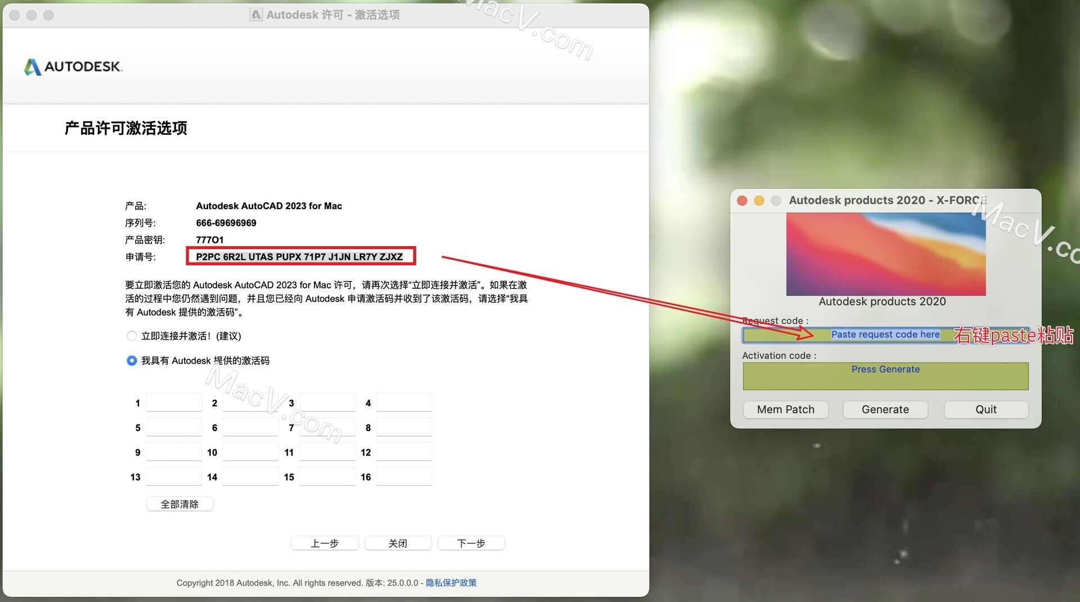Screen dimensions: 1080x602
Task: Go back with the 上一步 button
Action: (x=325, y=544)
